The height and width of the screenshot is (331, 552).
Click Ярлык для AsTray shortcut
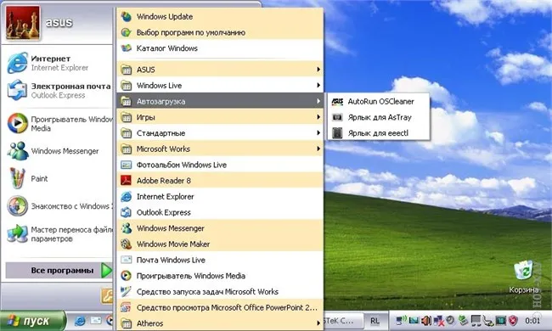click(x=379, y=117)
